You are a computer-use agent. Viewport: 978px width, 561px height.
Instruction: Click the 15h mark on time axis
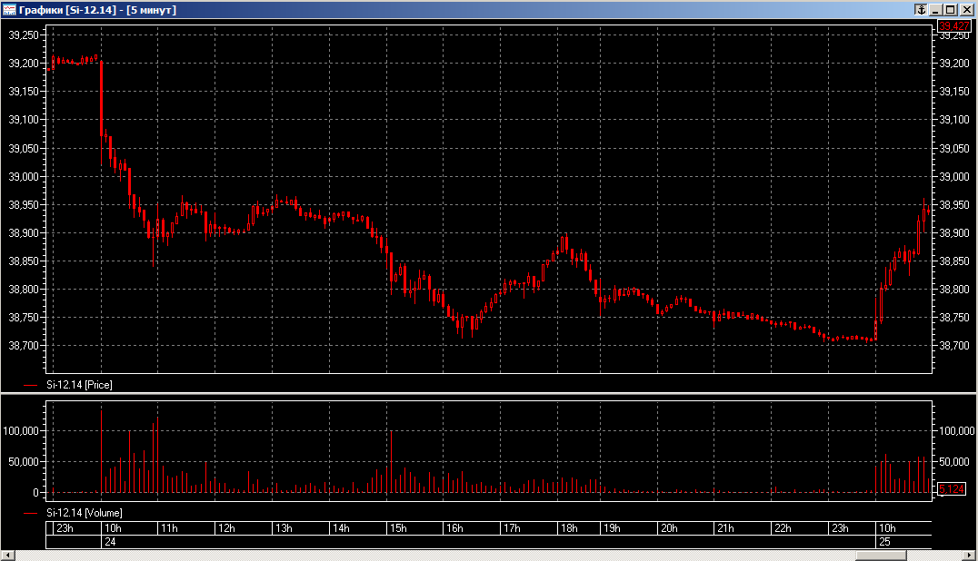pyautogui.click(x=397, y=528)
